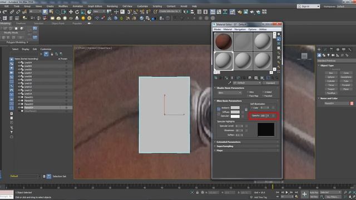Toggle visibility eye of Line004
The width and height of the screenshot is (356, 200).
coord(19,63)
